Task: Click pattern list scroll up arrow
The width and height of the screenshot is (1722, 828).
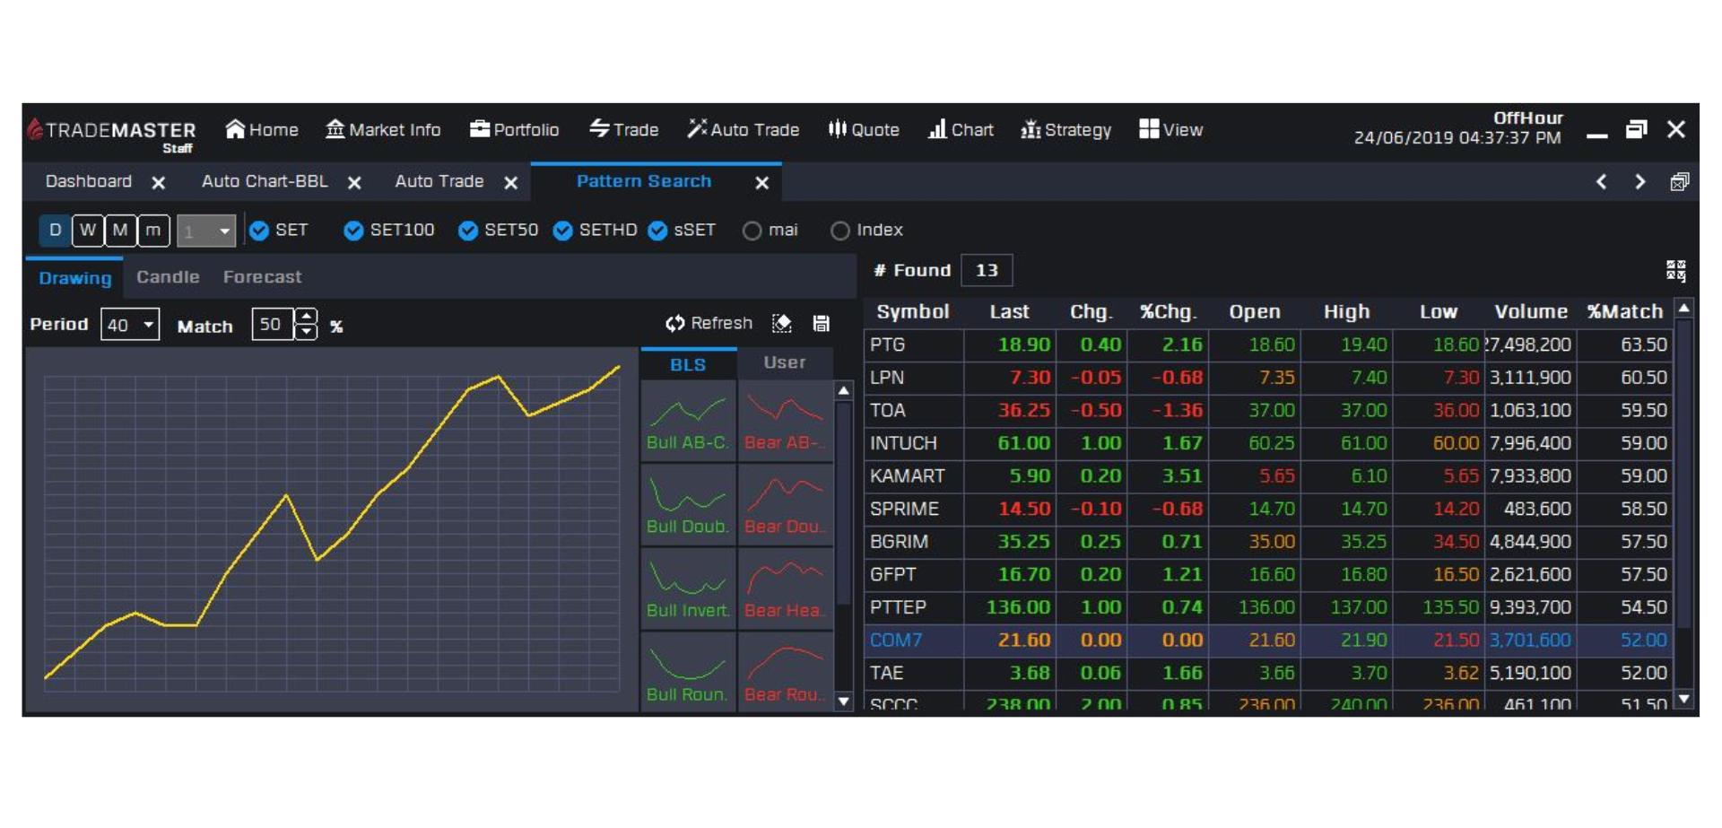Action: point(843,390)
